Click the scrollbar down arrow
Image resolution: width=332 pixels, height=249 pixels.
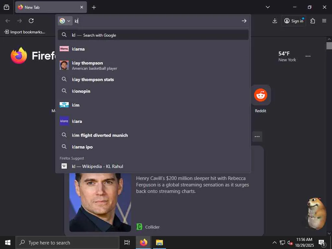[x=329, y=233]
